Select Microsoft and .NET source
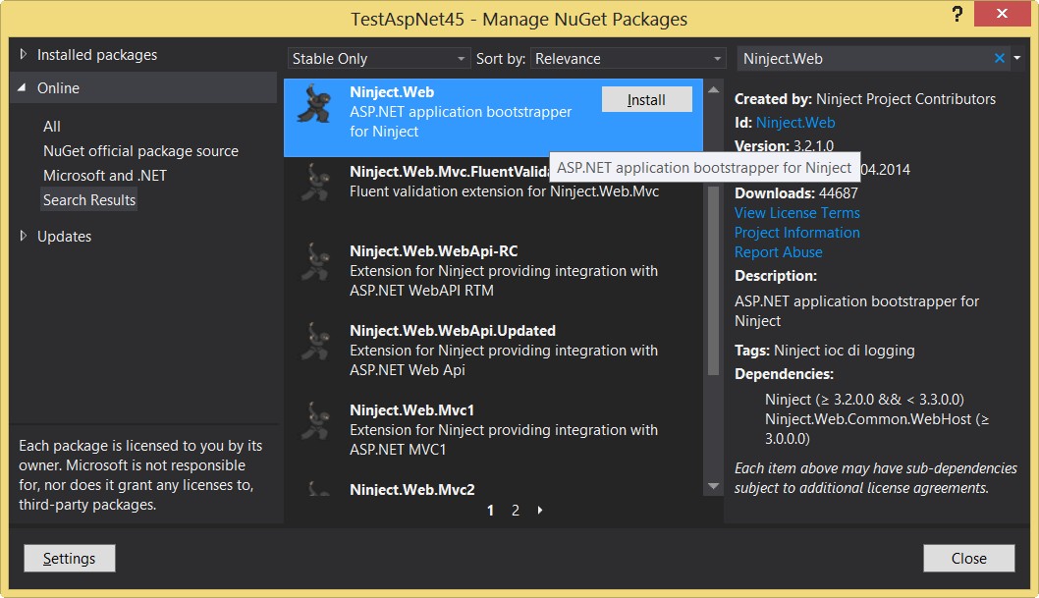Viewport: 1039px width, 598px height. (105, 176)
